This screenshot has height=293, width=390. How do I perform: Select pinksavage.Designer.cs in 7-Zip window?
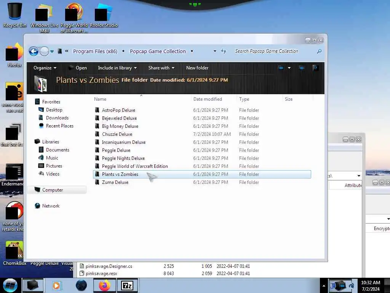click(x=109, y=266)
